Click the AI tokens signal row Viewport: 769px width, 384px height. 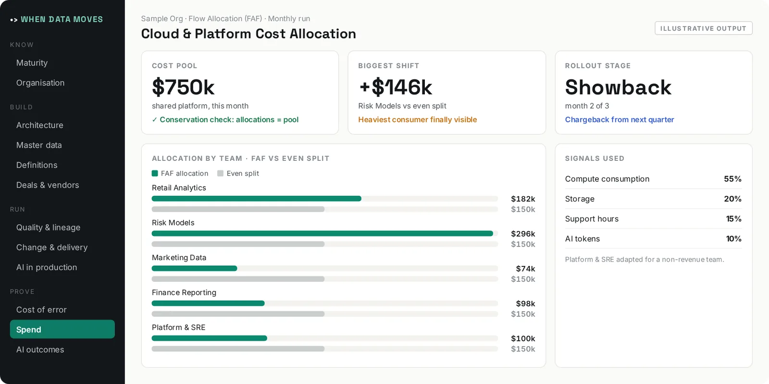653,239
